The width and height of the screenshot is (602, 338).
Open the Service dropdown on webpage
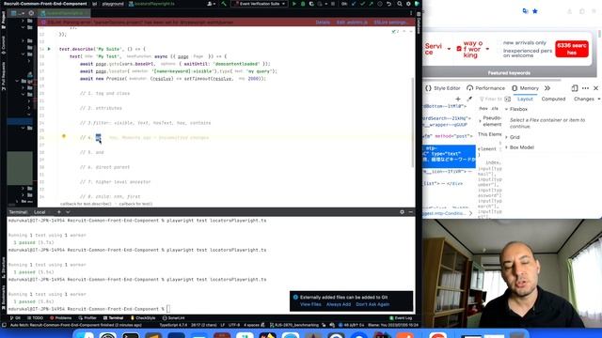pos(437,49)
